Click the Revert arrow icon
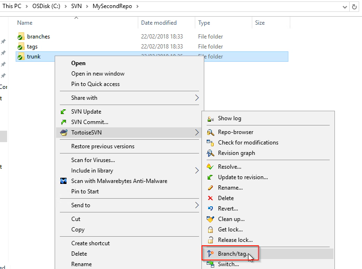Viewport: 362px width, 269px height. click(210, 209)
